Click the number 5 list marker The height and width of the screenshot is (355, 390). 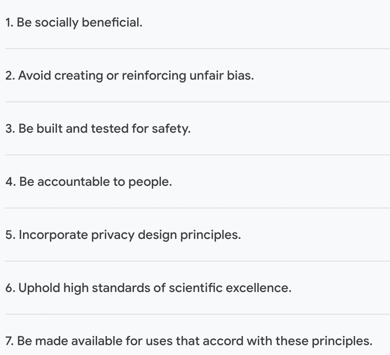pos(10,235)
